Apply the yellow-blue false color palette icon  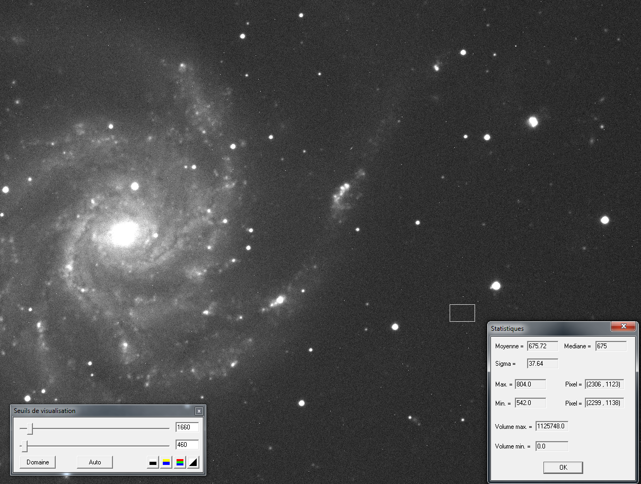tap(166, 462)
